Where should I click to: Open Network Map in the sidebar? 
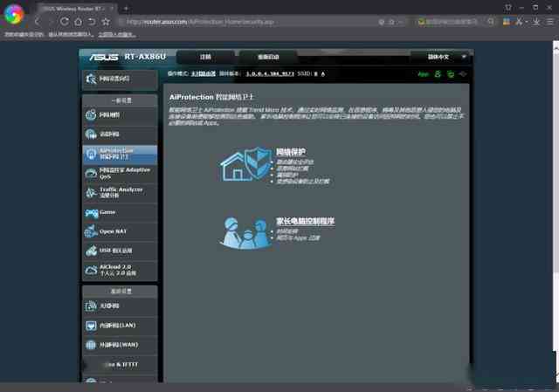coord(120,115)
